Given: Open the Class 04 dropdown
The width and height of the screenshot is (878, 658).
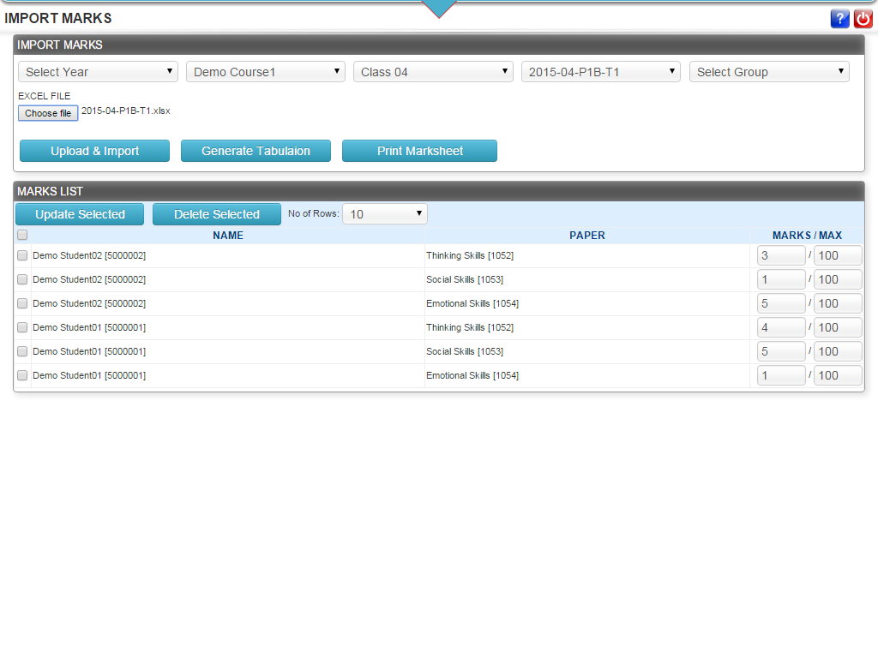Looking at the screenshot, I should [x=433, y=72].
